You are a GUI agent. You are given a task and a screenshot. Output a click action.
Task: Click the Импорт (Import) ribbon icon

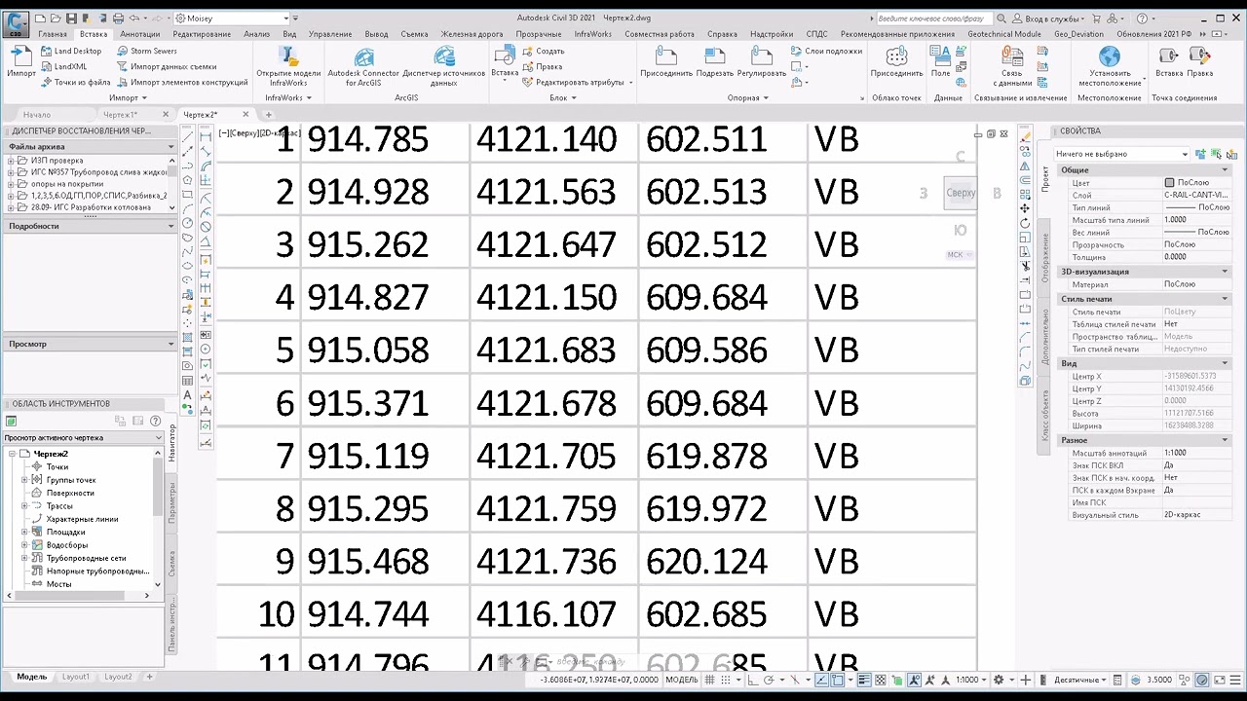20,60
